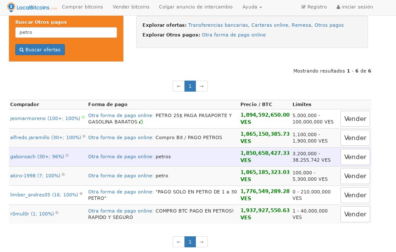Click the limits 1 - 40,000,000 VES
396x252 pixels.
point(310,214)
